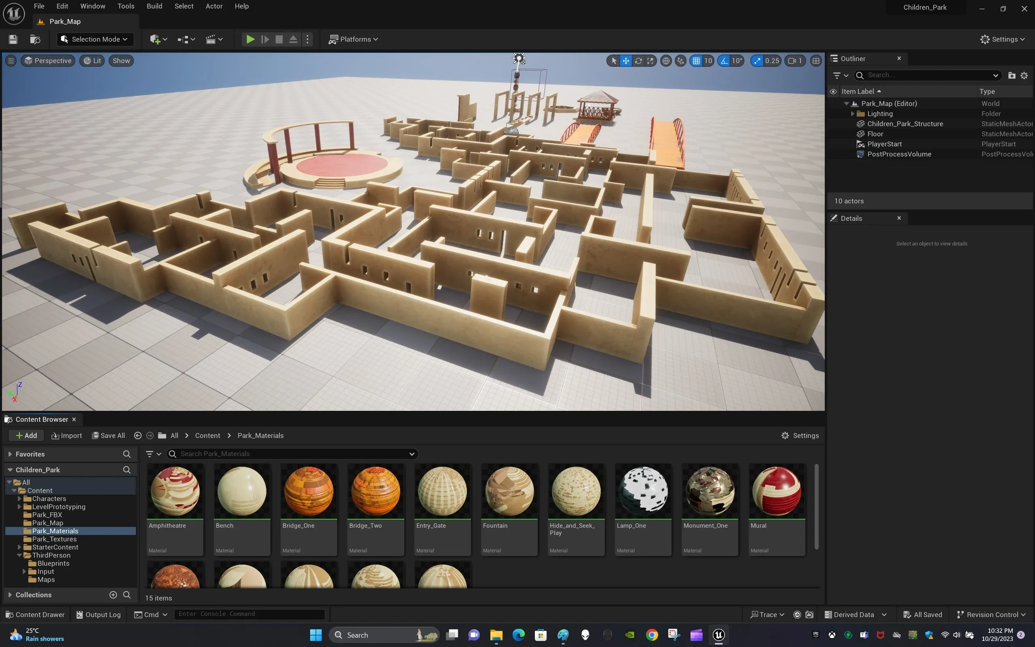Toggle grid snapping in the viewport
This screenshot has width=1035, height=647.
click(696, 61)
